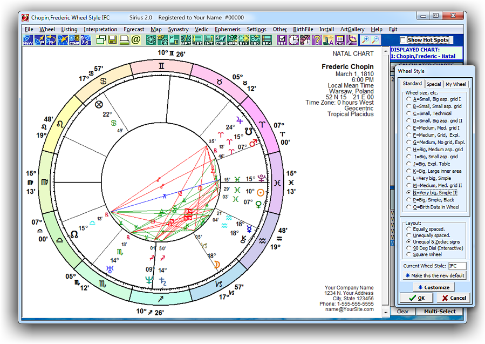Select A=Small, Big asp. grid I option
Screen dimensions: 485x344
click(x=435, y=99)
